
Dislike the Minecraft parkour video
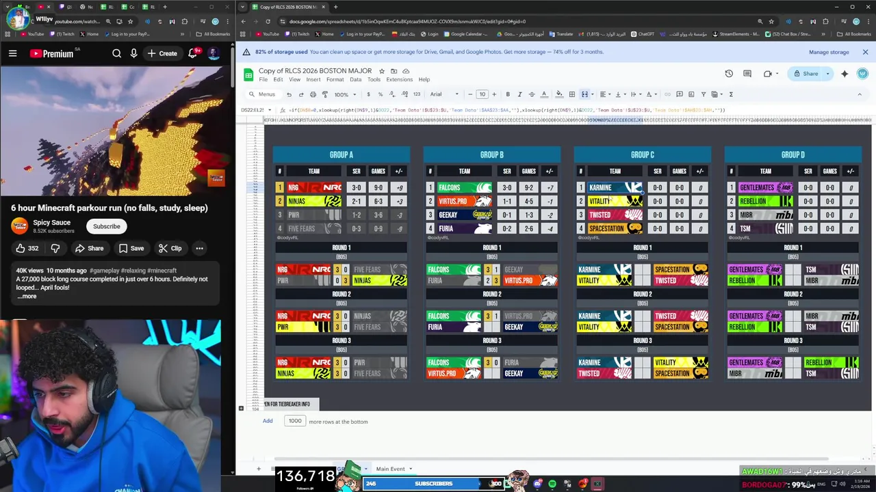tap(55, 248)
